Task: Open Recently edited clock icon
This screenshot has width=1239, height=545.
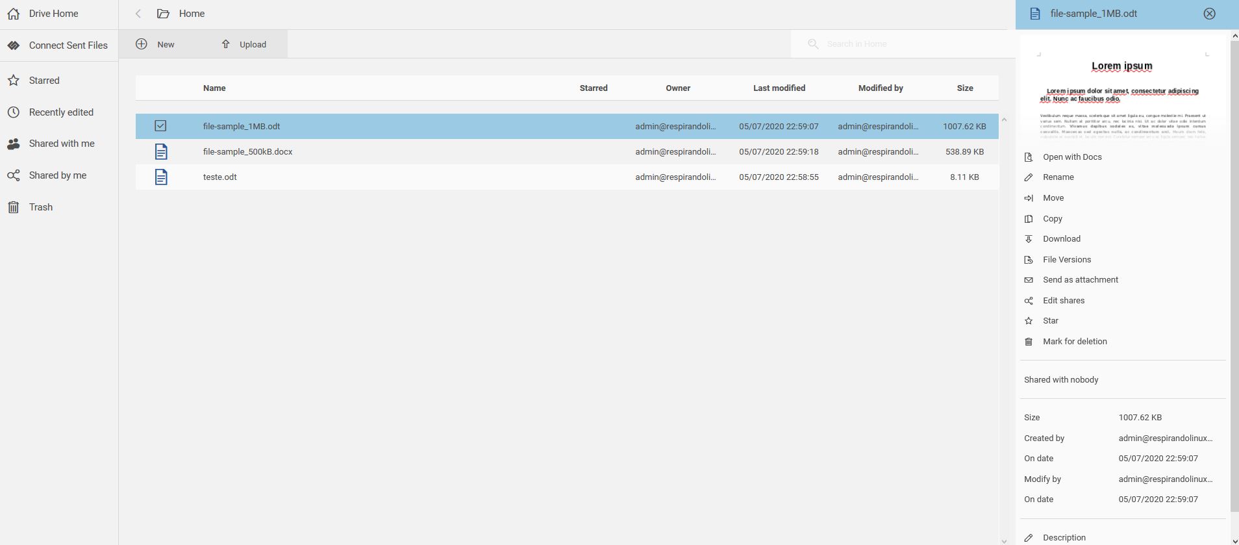Action: [14, 112]
